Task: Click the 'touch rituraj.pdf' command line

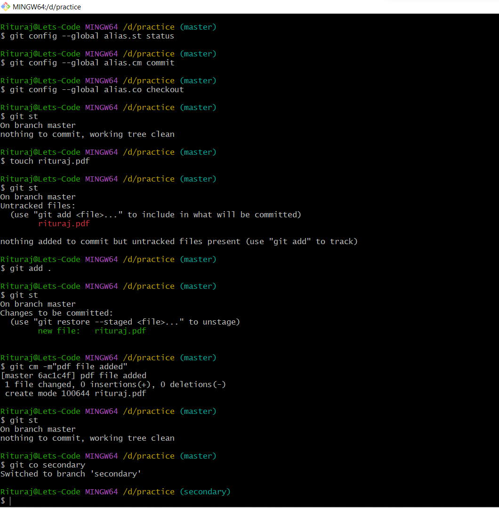Action: pyautogui.click(x=49, y=161)
